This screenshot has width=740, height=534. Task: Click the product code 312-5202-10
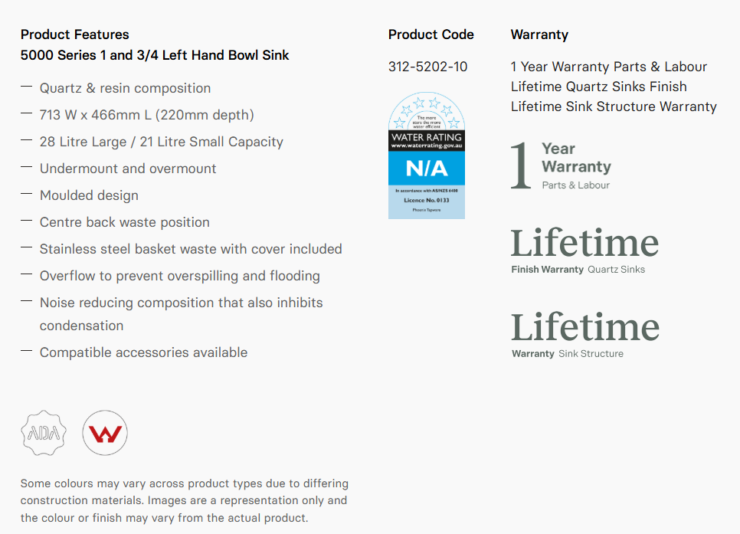click(x=427, y=67)
